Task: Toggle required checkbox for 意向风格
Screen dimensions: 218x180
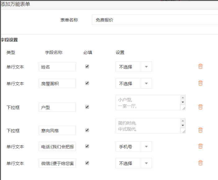Action: point(87,130)
